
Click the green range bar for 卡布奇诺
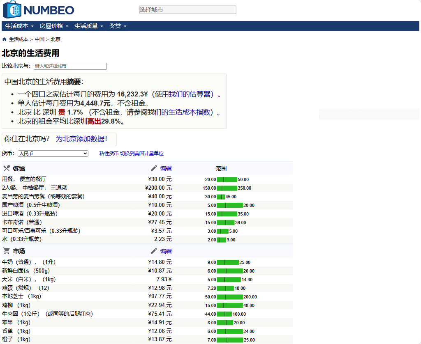(x=226, y=222)
